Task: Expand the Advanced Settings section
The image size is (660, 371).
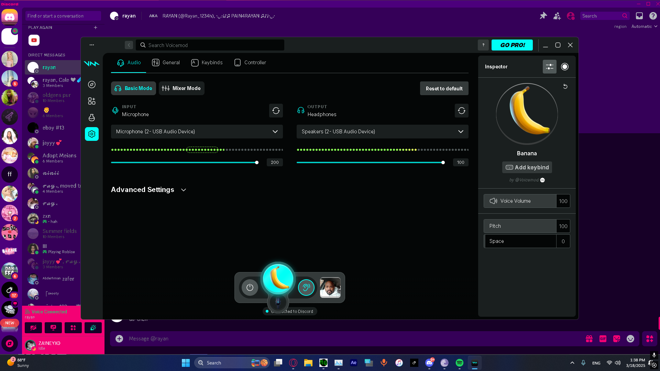Action: (x=148, y=190)
